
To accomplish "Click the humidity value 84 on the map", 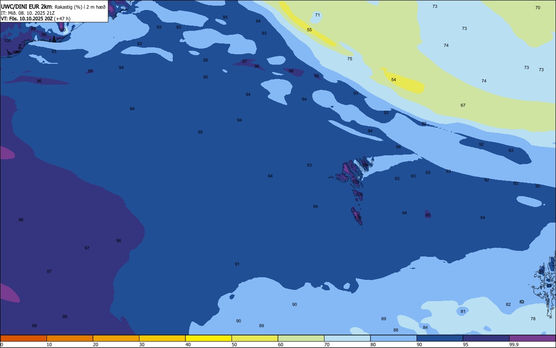I will coord(425,328).
